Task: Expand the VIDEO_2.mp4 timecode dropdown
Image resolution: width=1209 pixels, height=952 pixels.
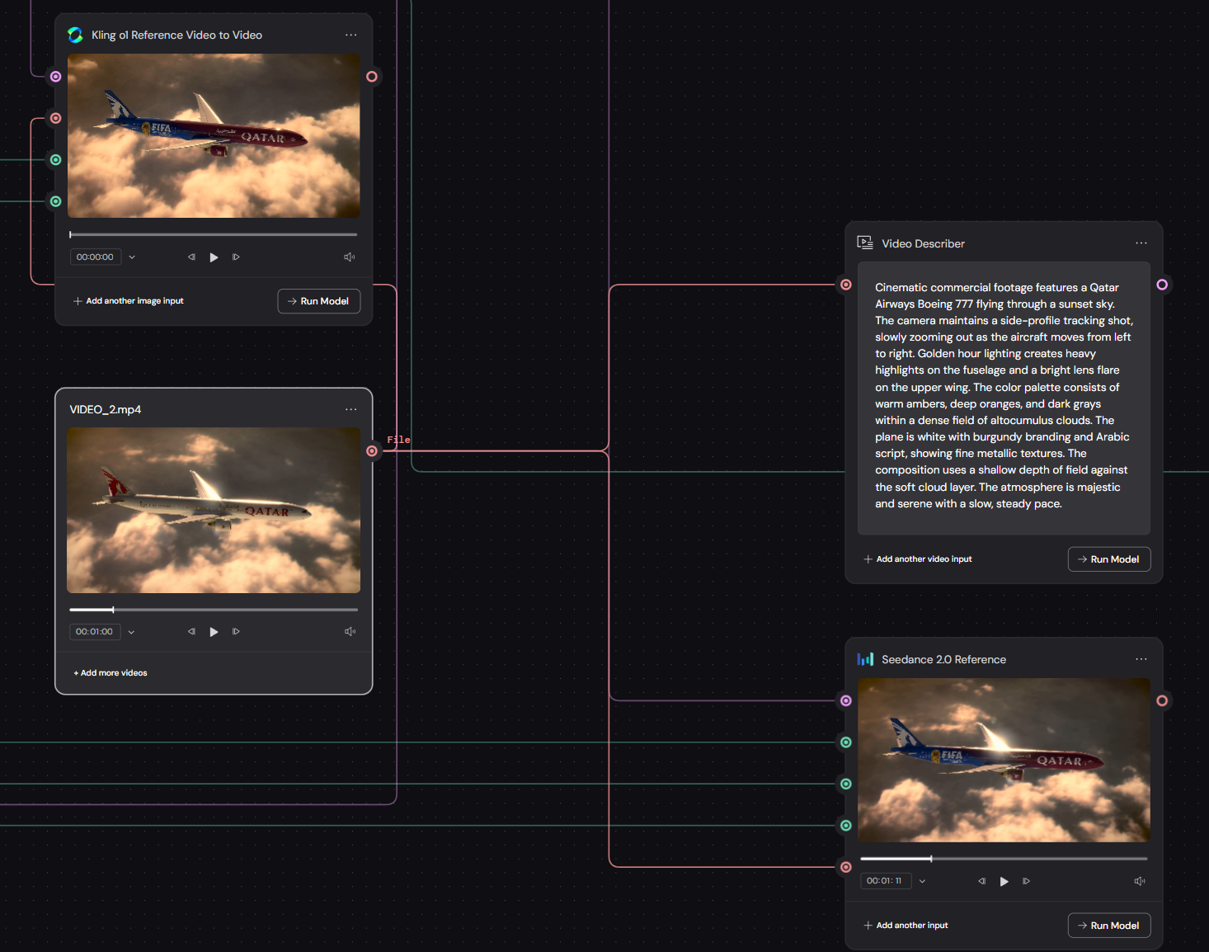Action: (x=131, y=632)
